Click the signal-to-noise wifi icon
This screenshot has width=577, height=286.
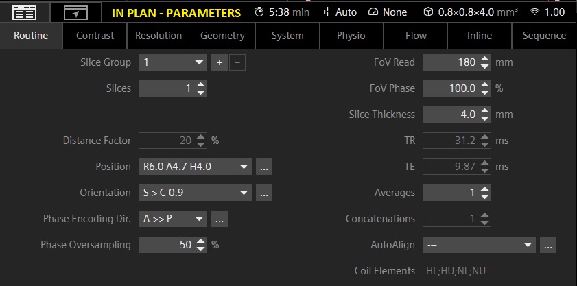pos(534,12)
